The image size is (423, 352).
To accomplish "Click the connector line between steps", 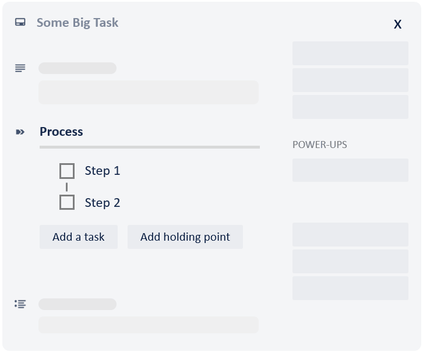I will [x=67, y=186].
